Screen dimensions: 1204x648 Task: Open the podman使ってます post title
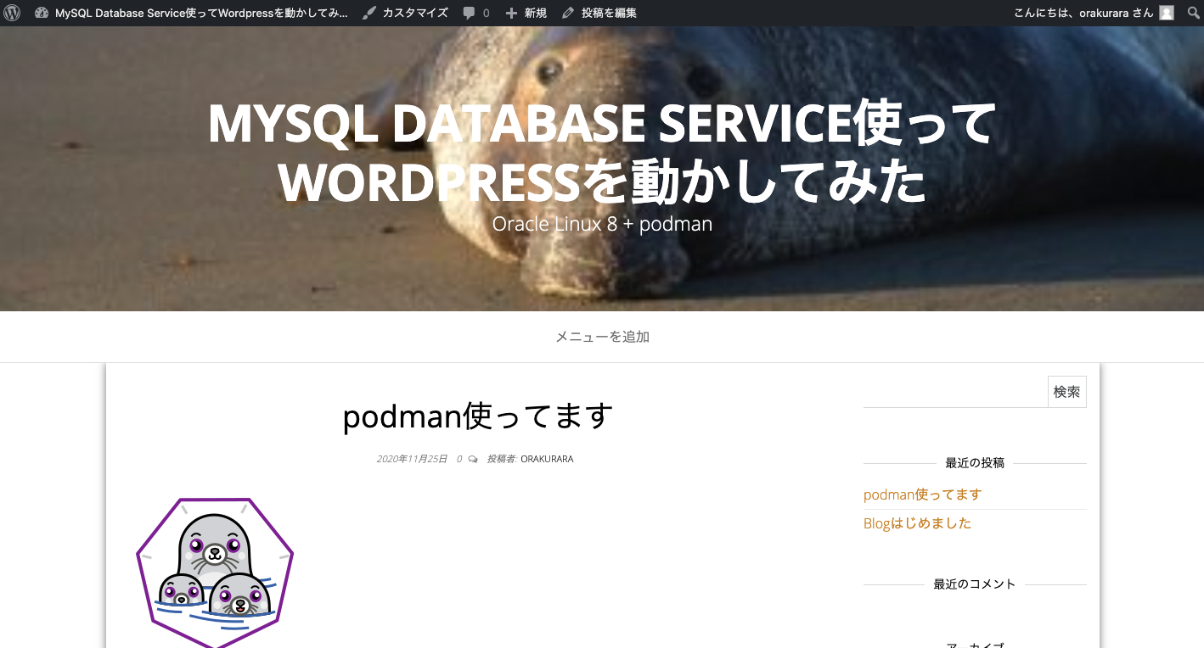point(478,416)
